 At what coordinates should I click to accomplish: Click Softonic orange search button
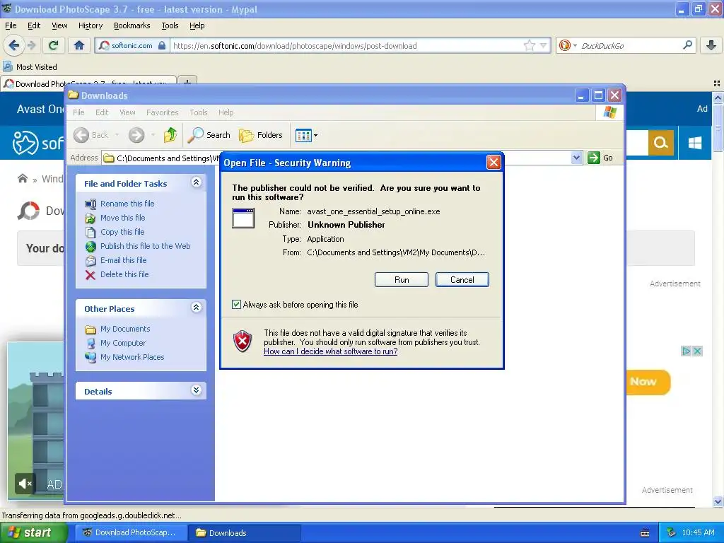[x=661, y=143]
